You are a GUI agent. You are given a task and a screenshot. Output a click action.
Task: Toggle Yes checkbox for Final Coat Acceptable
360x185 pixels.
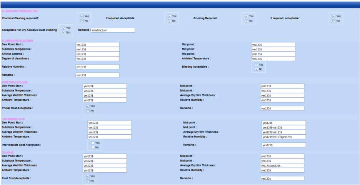pyautogui.click(x=88, y=176)
